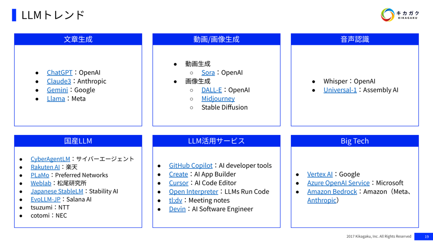Follow the DALL-E hyperlink
Image resolution: width=433 pixels, height=243 pixels.
[x=212, y=90]
